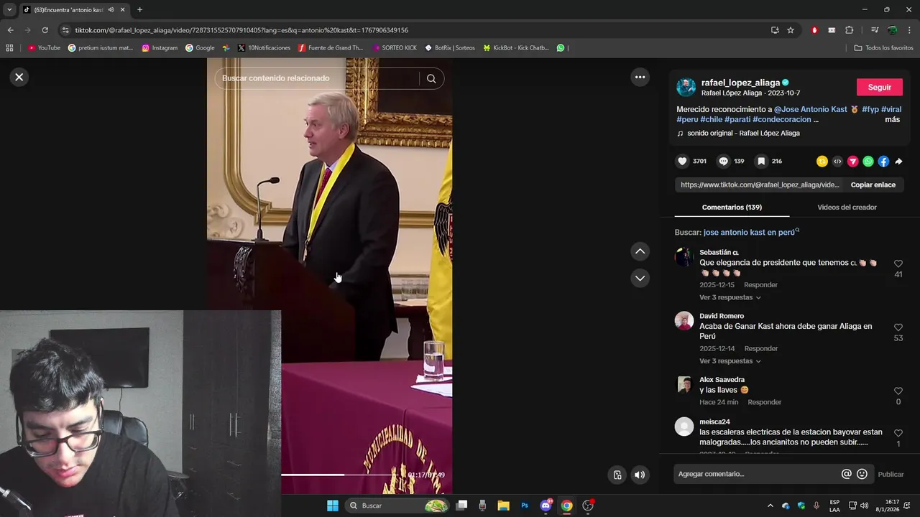Open Chrome media controls icon
This screenshot has height=517, width=920.
click(x=874, y=30)
